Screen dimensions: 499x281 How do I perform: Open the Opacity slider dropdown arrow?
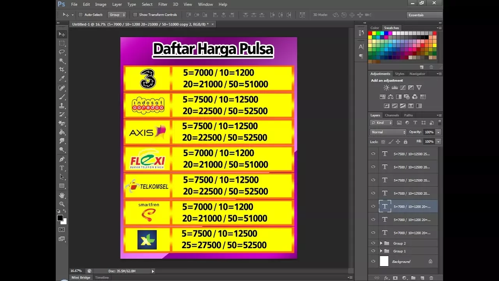click(438, 132)
